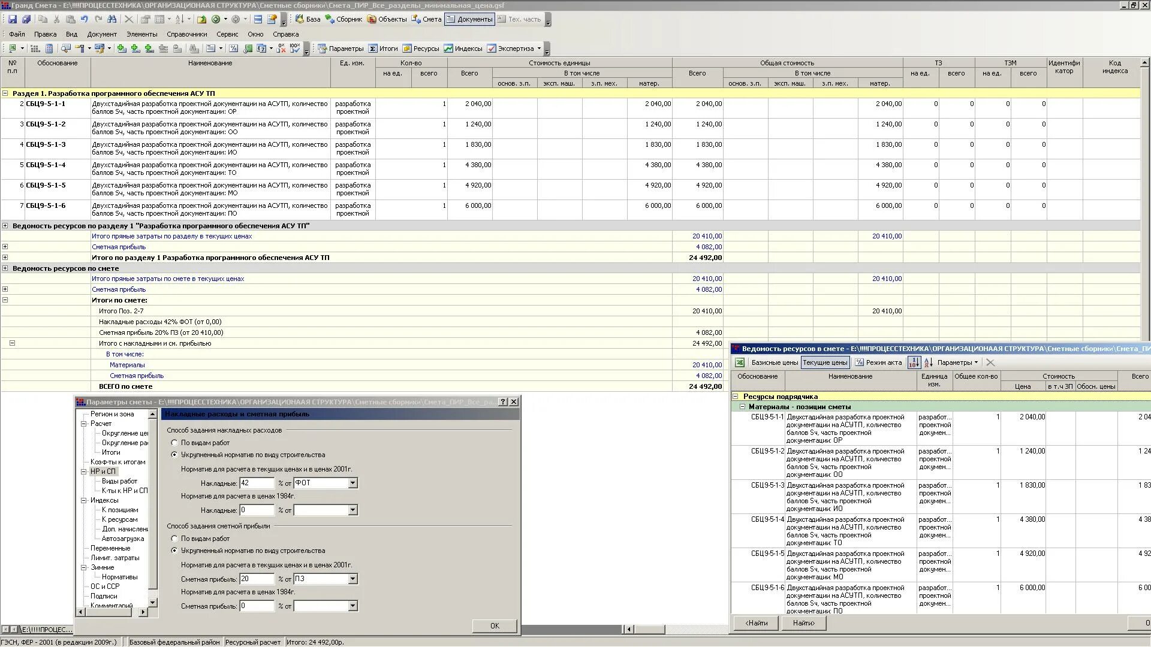
Task: Open the База toolbar button
Action: (308, 19)
